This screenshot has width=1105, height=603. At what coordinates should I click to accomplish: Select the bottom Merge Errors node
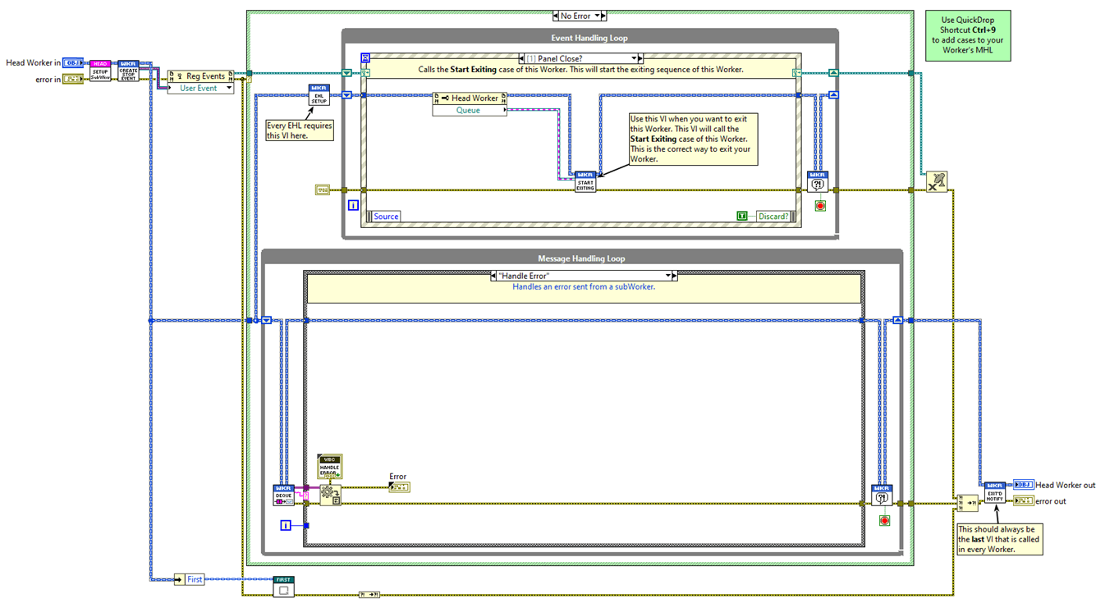tap(369, 594)
